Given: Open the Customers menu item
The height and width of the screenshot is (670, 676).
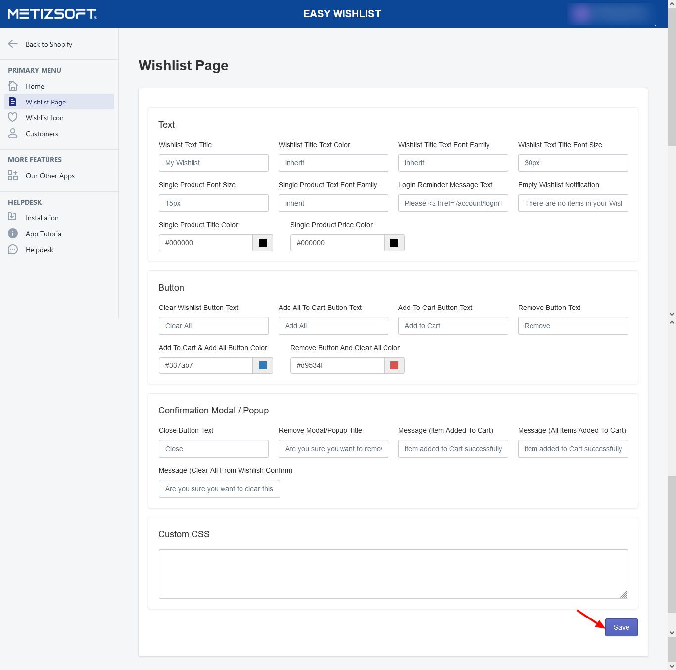Looking at the screenshot, I should tap(42, 134).
